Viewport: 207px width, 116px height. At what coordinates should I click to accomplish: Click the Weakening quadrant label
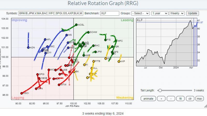(125, 98)
